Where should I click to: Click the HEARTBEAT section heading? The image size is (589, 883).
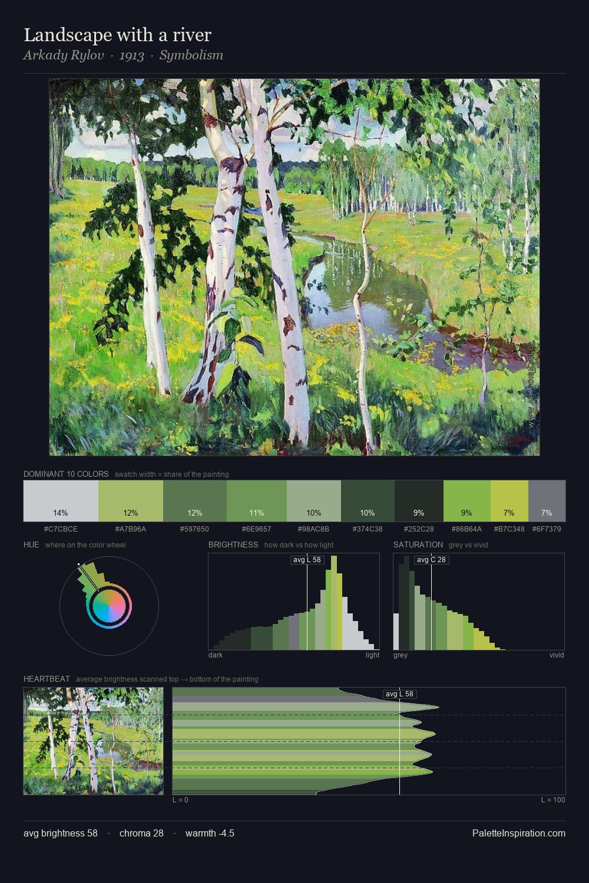(x=47, y=679)
